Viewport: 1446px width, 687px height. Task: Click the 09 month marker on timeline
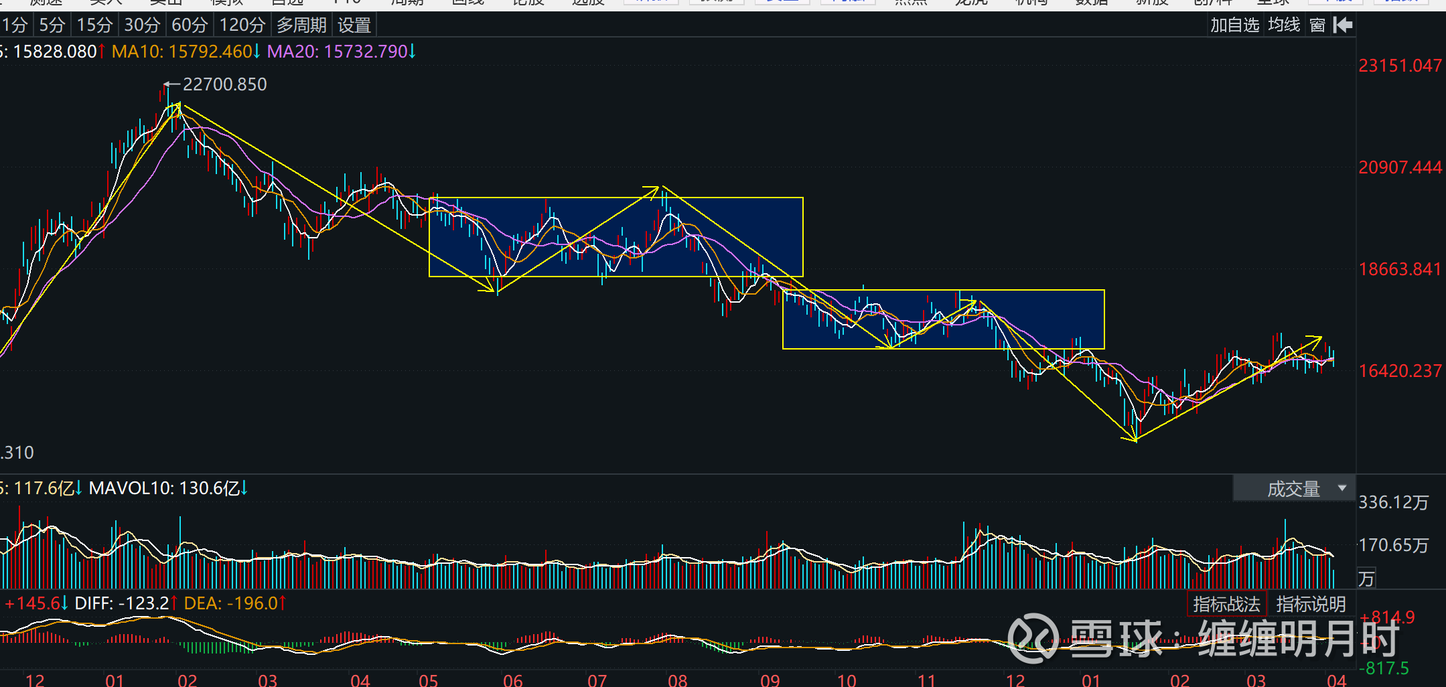pyautogui.click(x=770, y=680)
